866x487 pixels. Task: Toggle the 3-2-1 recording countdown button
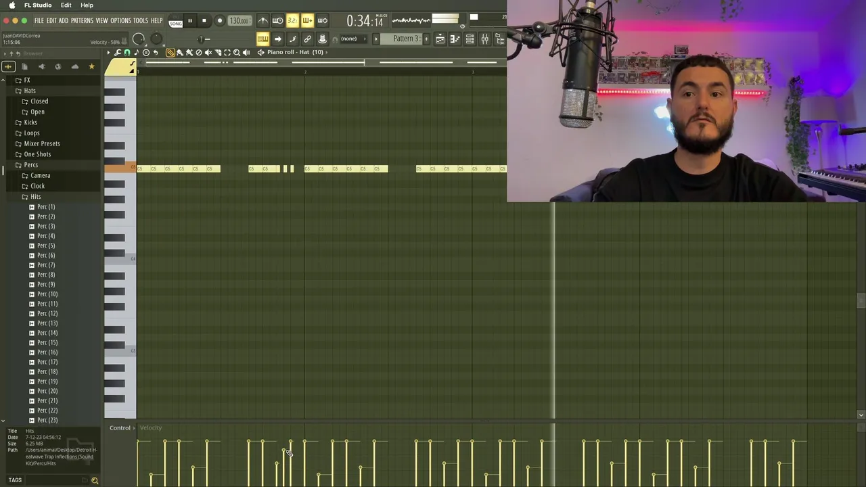(x=292, y=20)
